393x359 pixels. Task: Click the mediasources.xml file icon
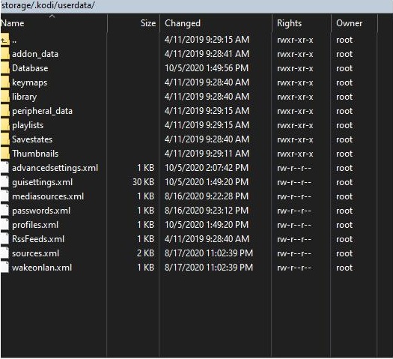[4, 196]
